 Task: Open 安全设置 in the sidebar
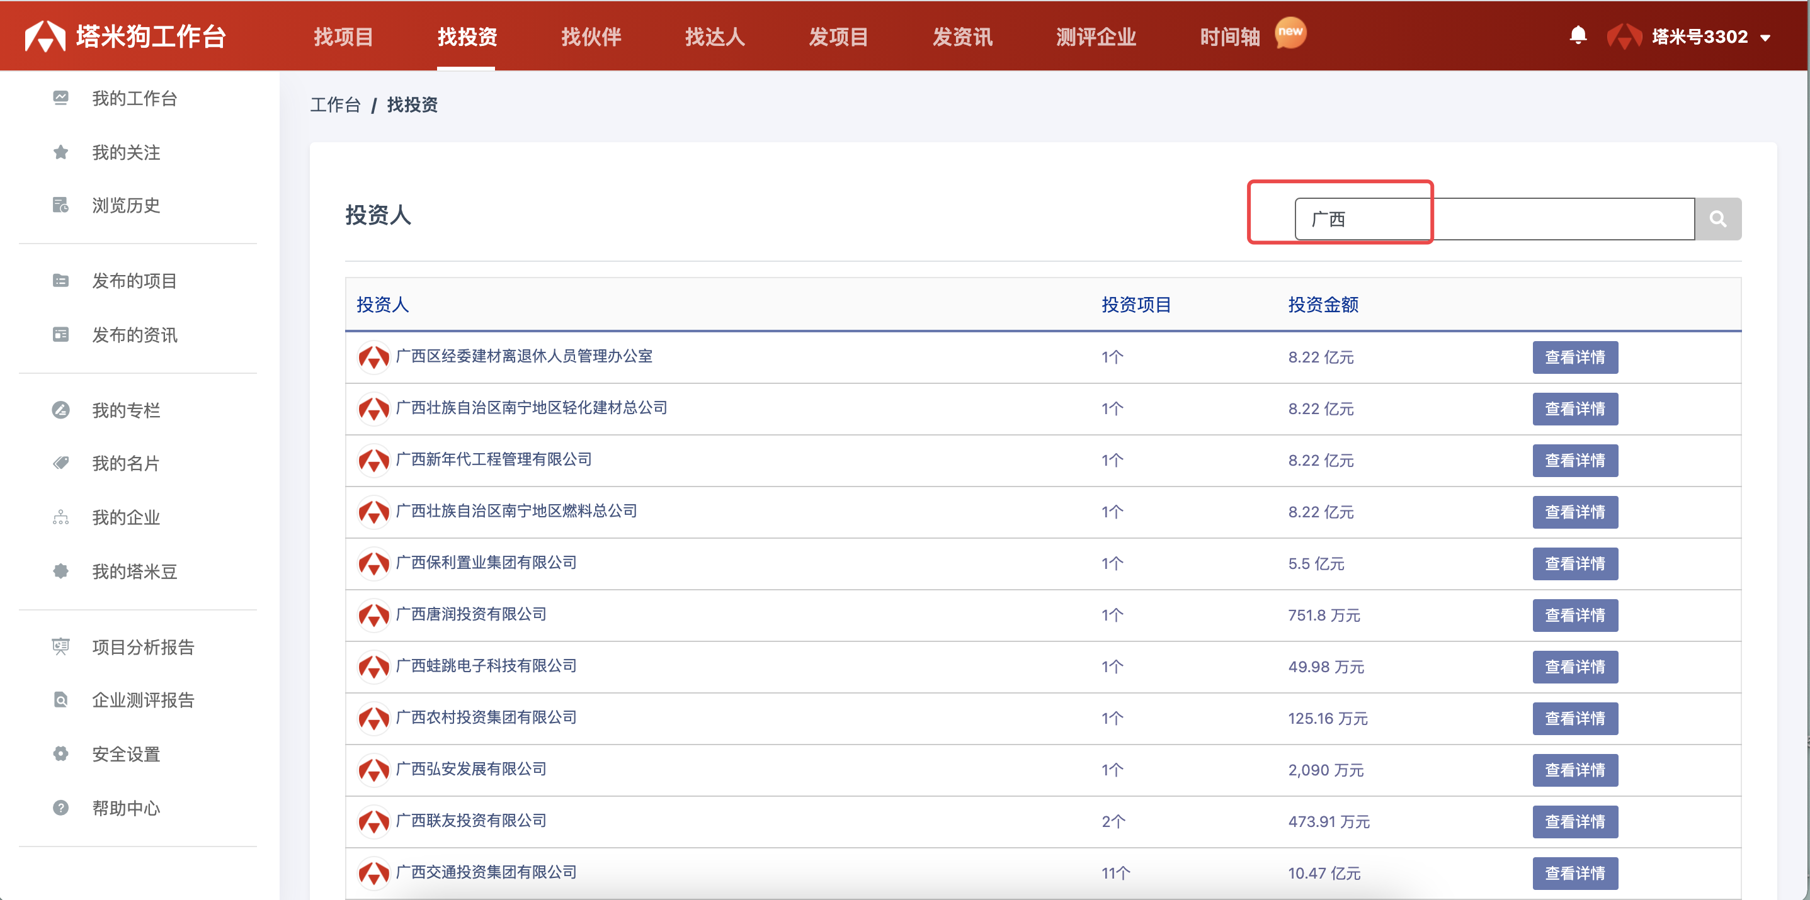click(127, 754)
